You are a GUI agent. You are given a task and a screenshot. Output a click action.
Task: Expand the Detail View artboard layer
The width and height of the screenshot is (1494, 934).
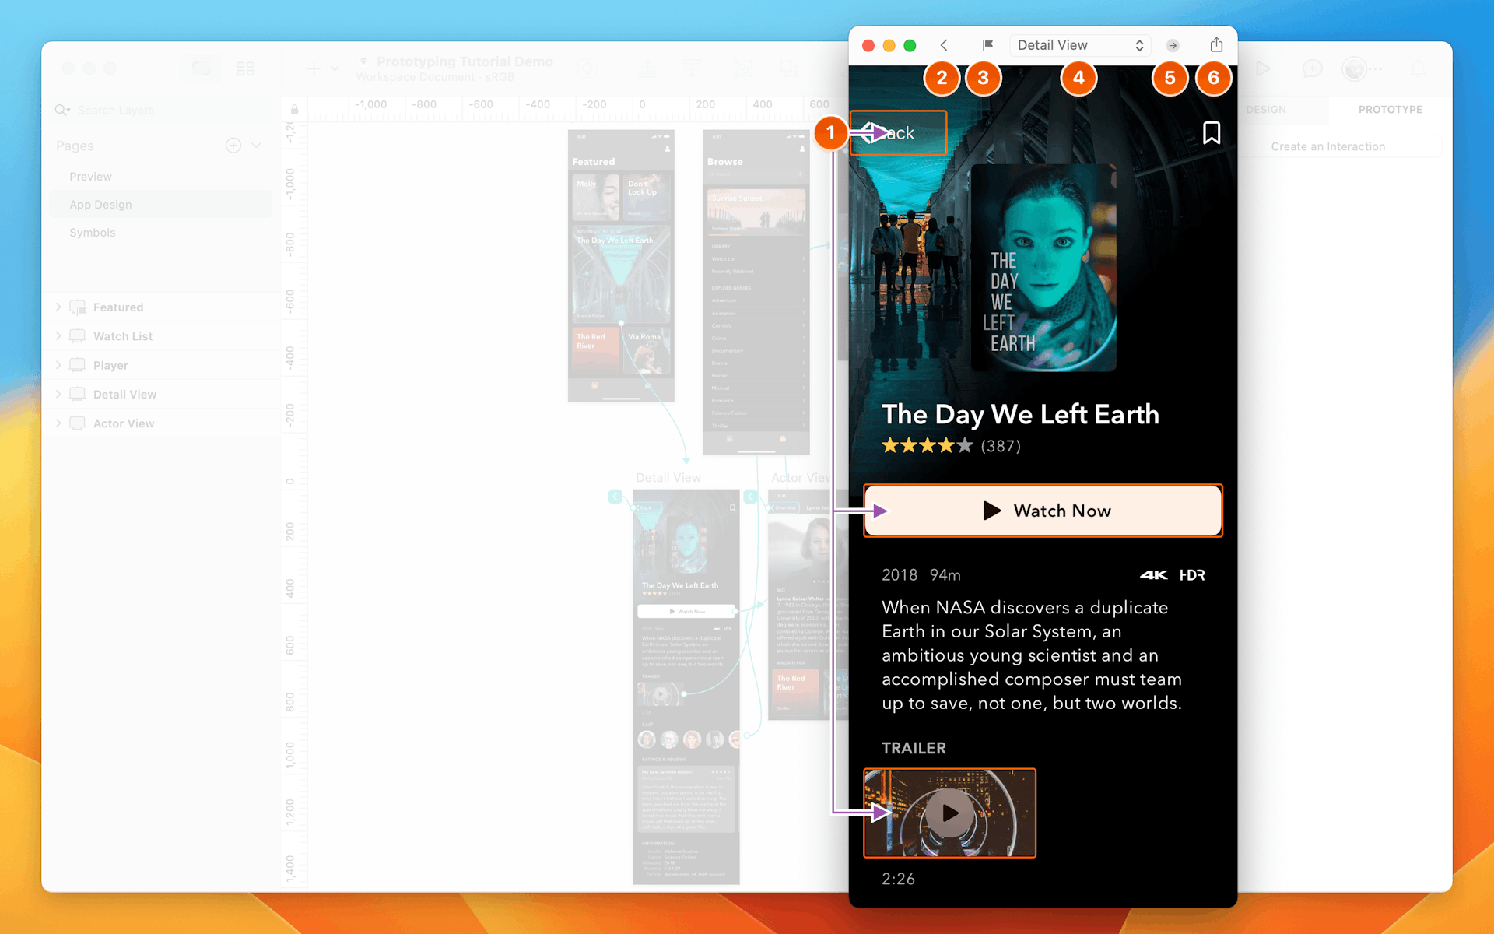coord(58,395)
